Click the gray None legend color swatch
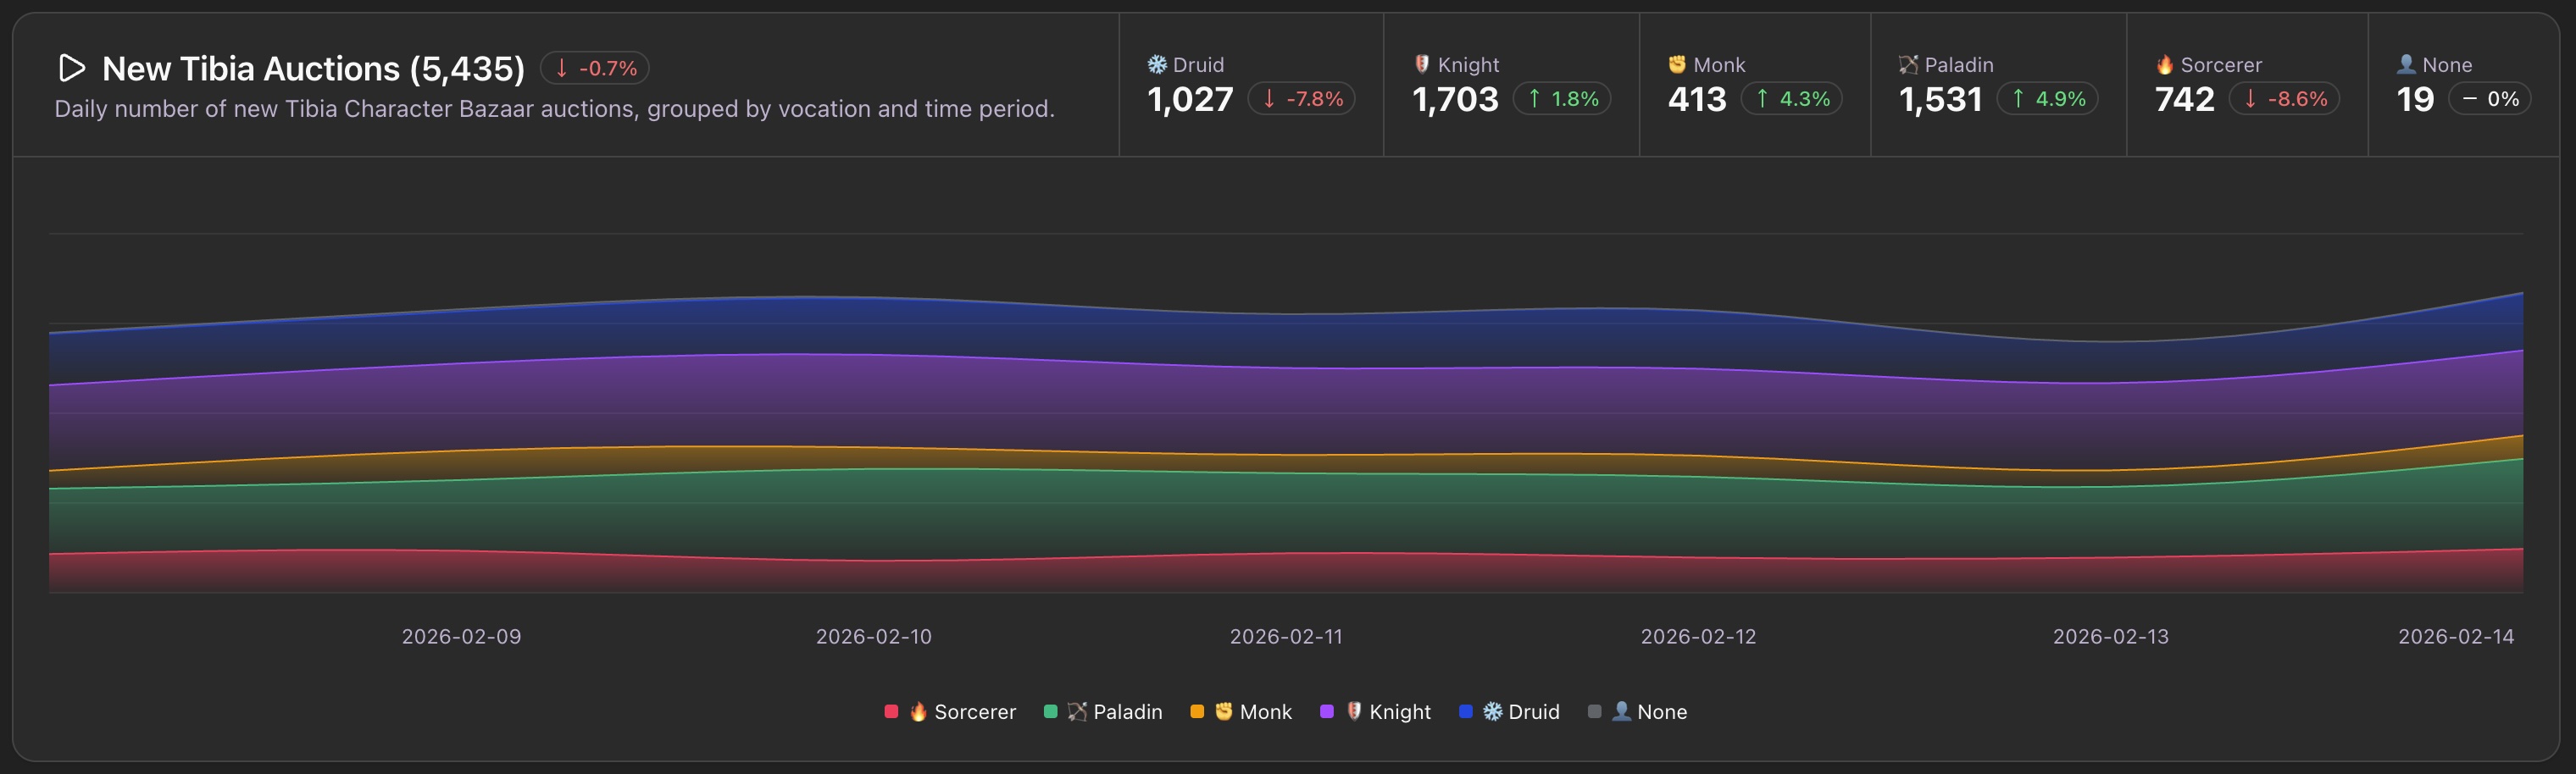2576x774 pixels. [1595, 712]
